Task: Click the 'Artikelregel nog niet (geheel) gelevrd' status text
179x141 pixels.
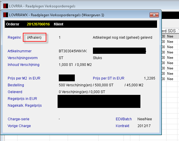Action: pyautogui.click(x=122, y=38)
